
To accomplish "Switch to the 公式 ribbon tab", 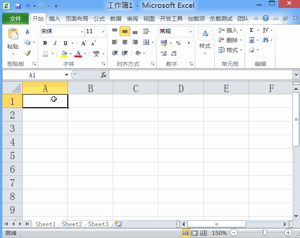I will 99,19.
